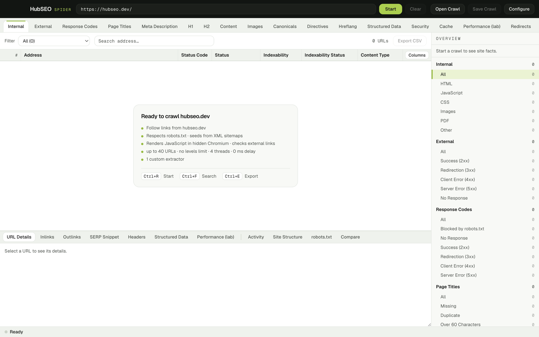This screenshot has width=539, height=337.
Task: Click the Indexability Status column header
Action: [x=329, y=55]
